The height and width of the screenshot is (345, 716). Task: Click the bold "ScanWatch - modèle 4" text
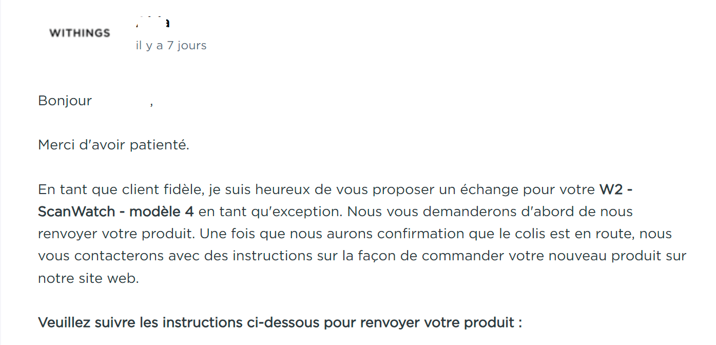tap(115, 212)
